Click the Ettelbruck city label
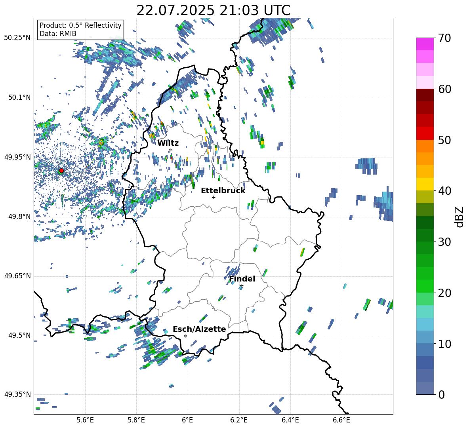469x428 pixels. (x=223, y=191)
